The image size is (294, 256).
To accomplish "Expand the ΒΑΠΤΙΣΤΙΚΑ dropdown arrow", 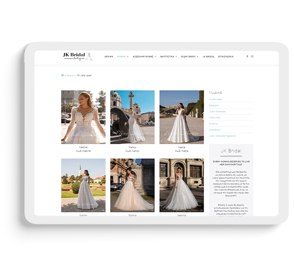I will (176, 56).
